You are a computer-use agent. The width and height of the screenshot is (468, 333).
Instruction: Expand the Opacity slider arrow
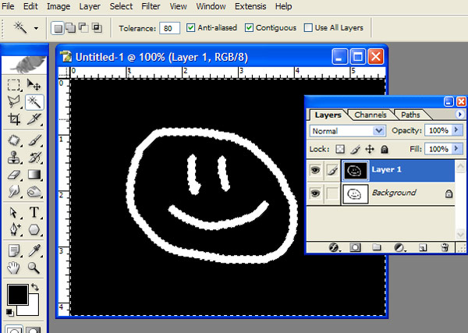pyautogui.click(x=456, y=131)
